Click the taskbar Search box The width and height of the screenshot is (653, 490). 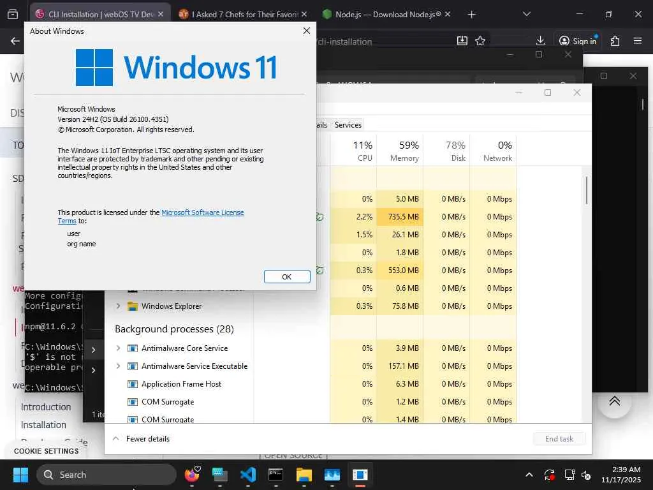point(106,475)
